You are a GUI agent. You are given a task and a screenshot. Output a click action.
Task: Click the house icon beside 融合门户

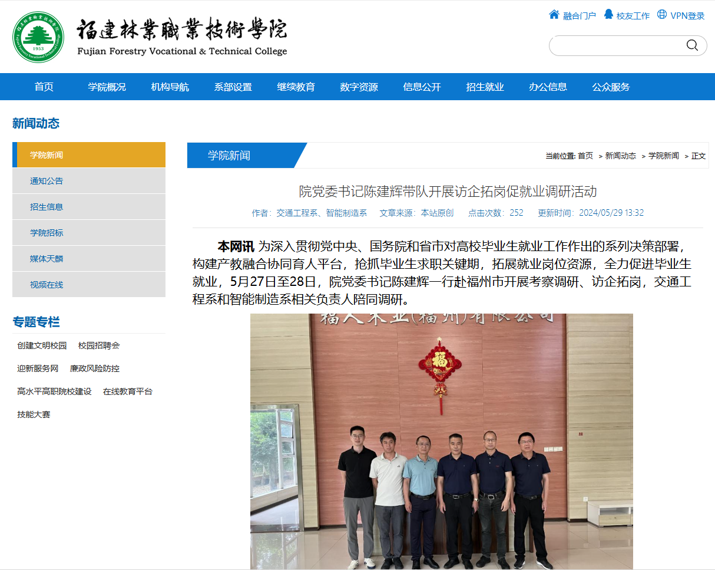(554, 15)
